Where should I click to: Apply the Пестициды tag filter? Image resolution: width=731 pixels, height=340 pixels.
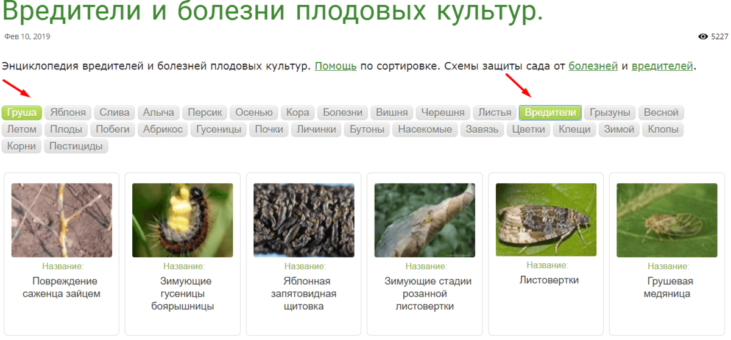pos(76,146)
